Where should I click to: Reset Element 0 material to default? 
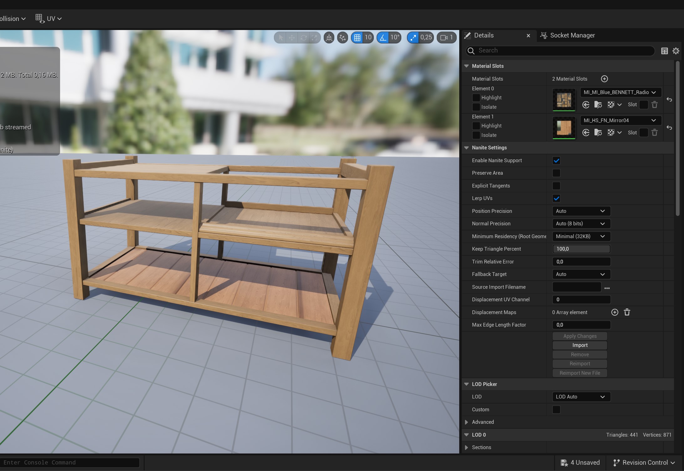(x=669, y=100)
